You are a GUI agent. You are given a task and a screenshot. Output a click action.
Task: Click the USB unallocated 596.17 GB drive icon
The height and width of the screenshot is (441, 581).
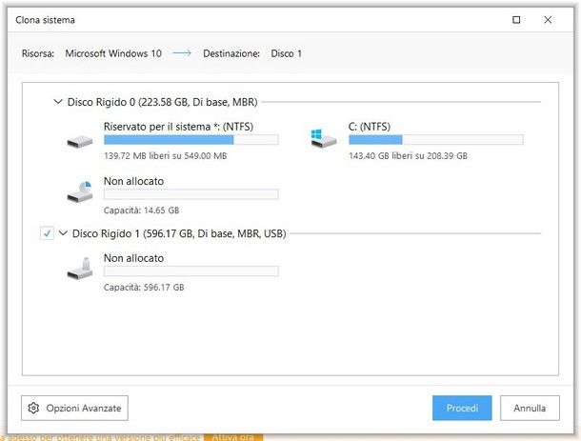pos(80,269)
